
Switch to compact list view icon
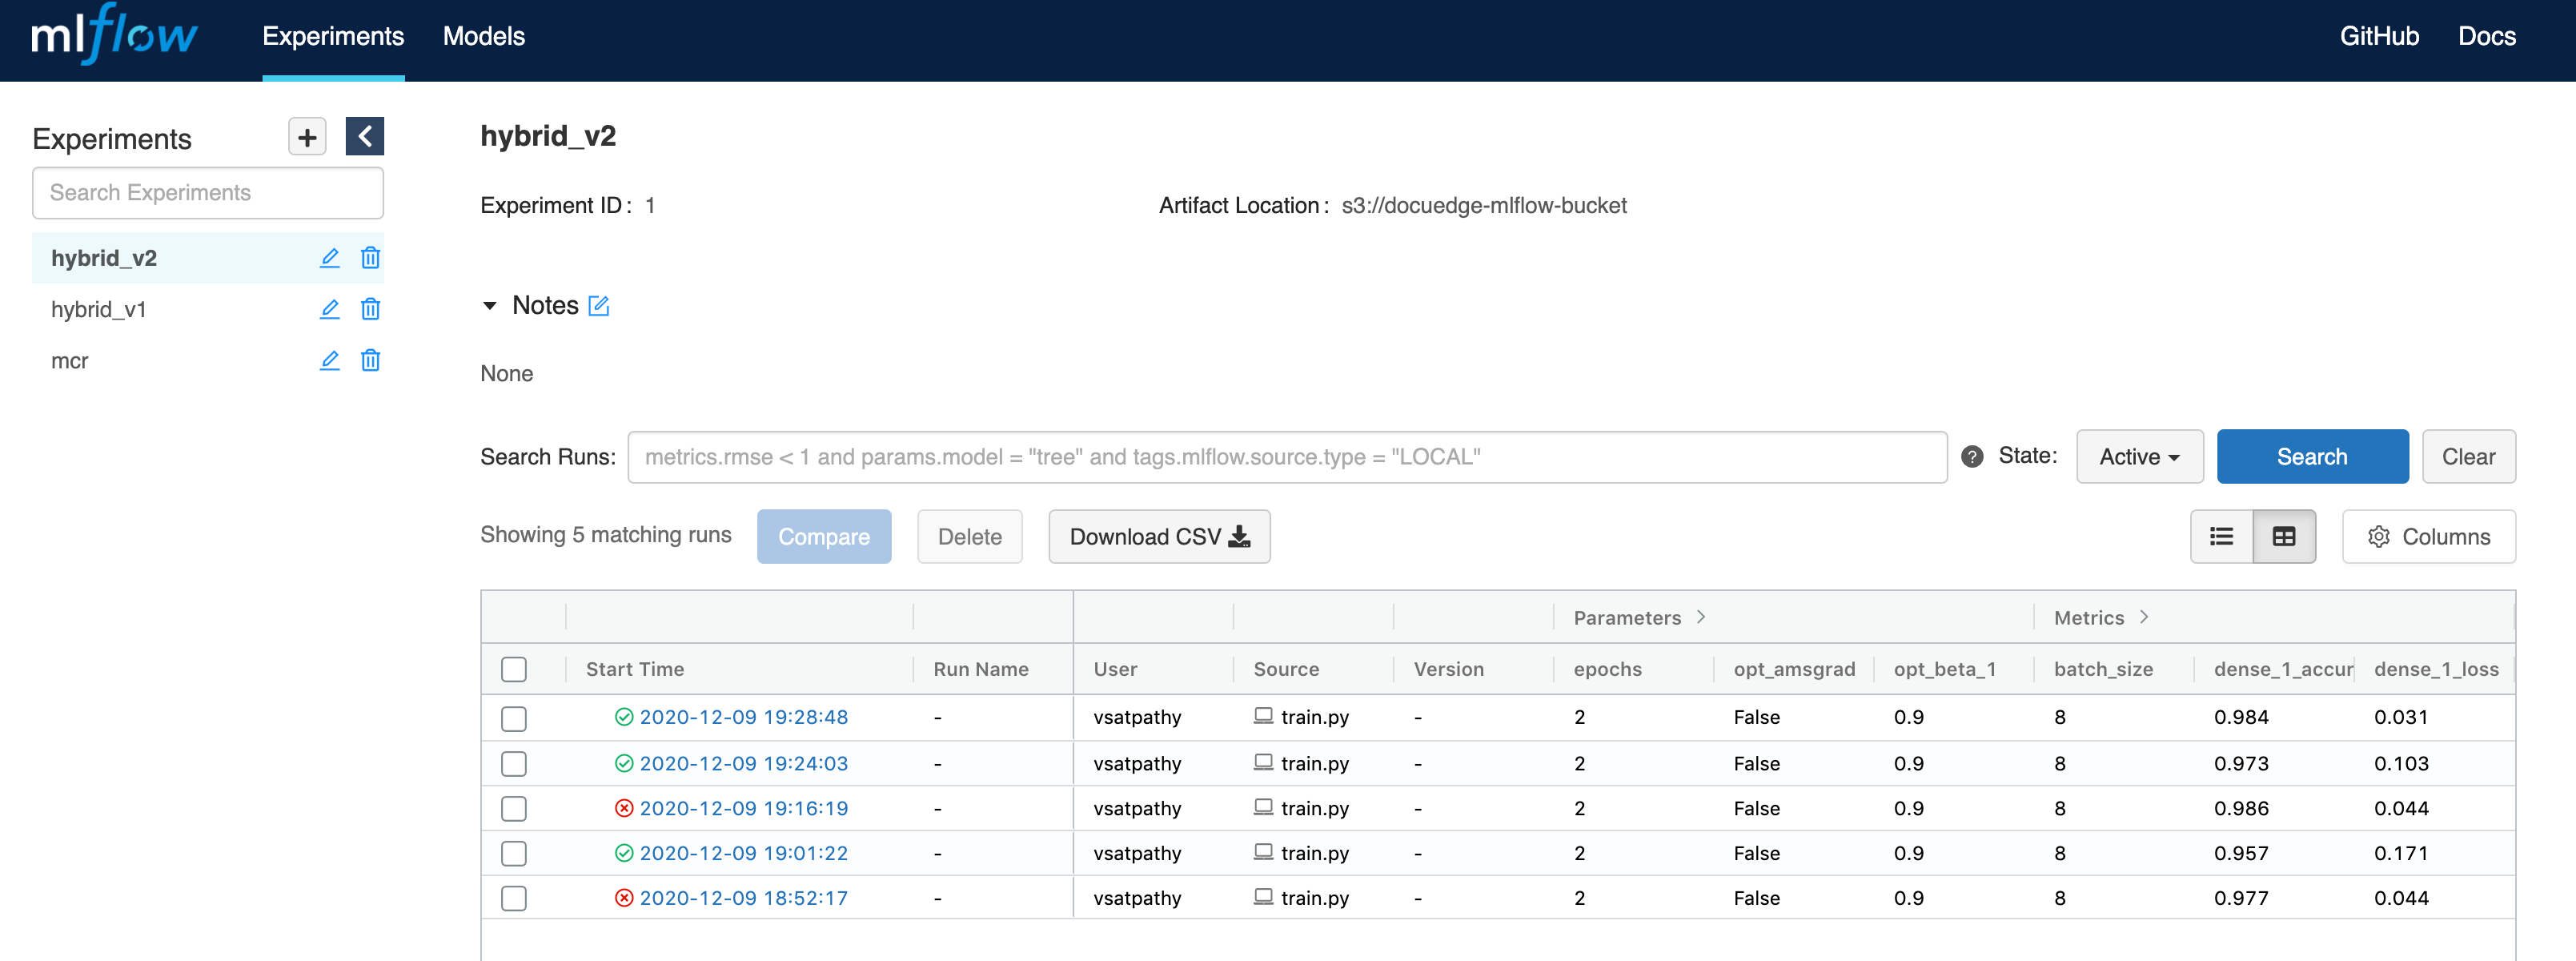pos(2221,537)
